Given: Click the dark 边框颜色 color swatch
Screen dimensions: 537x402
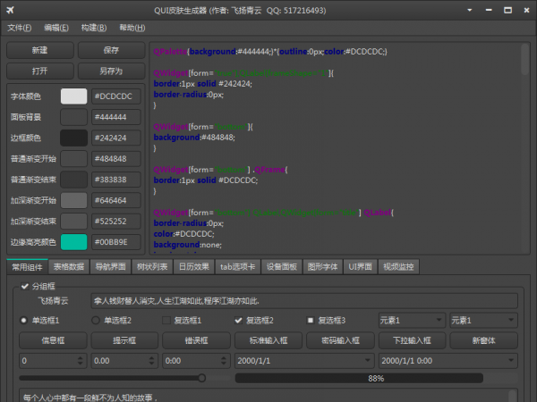Looking at the screenshot, I should coord(73,138).
